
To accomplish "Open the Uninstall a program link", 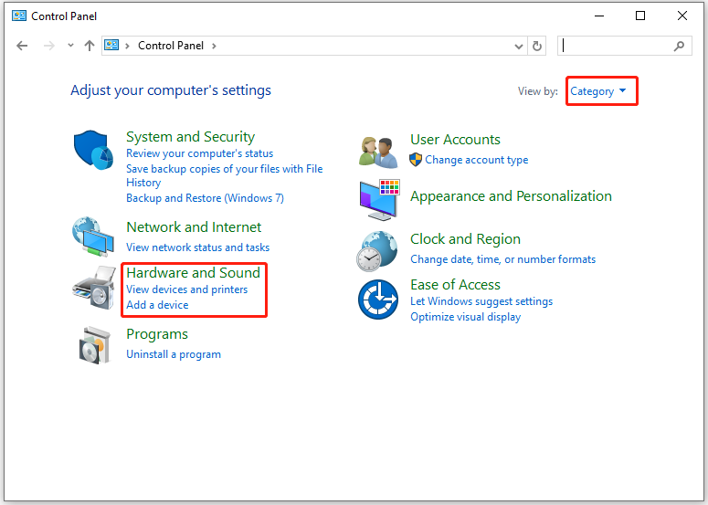I will coord(174,354).
